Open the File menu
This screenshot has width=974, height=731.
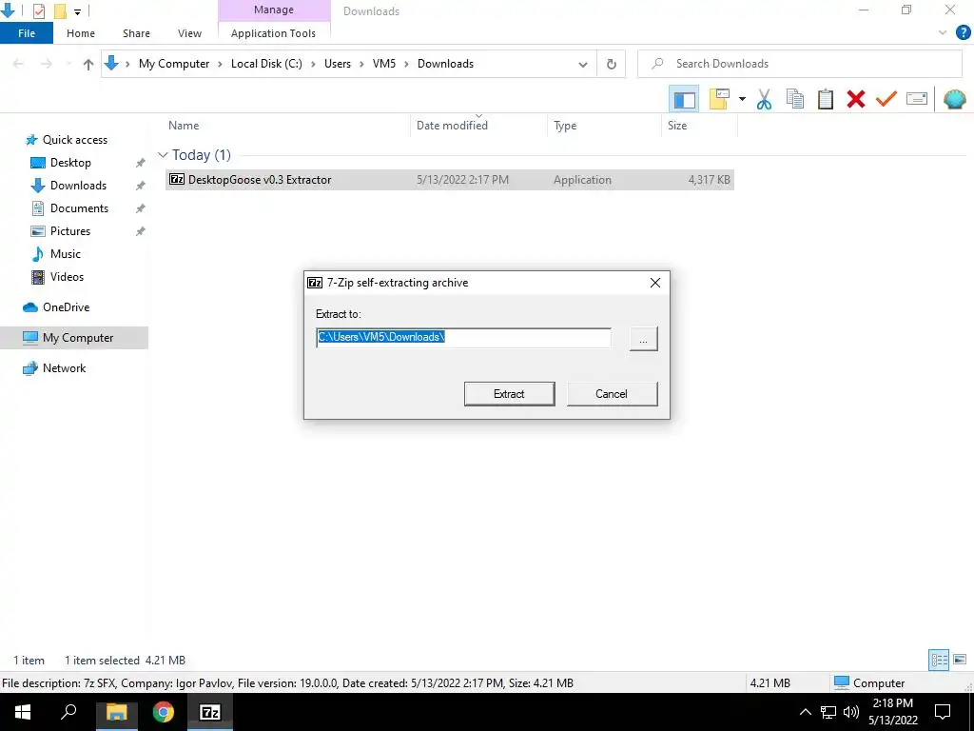[x=27, y=33]
